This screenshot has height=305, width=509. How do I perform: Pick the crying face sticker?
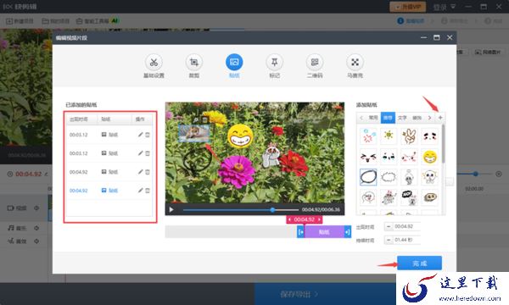click(x=389, y=157)
